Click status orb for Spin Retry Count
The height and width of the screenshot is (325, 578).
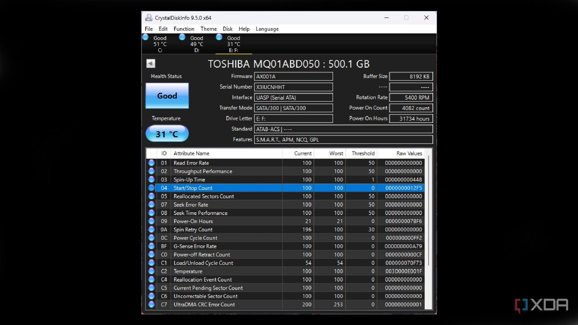click(151, 229)
